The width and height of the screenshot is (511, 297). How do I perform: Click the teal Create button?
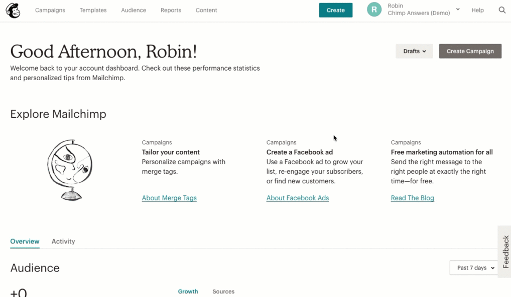[x=335, y=10]
